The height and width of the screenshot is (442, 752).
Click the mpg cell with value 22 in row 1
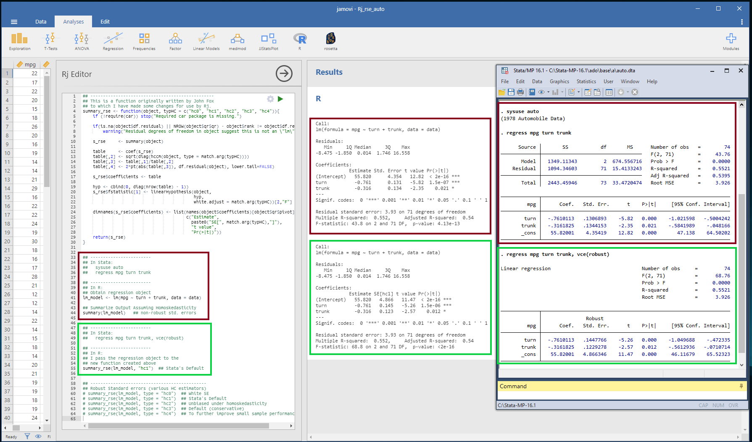27,73
